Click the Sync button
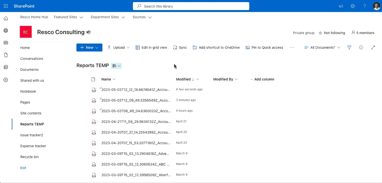Viewport: 382px width, 183px height. click(180, 47)
